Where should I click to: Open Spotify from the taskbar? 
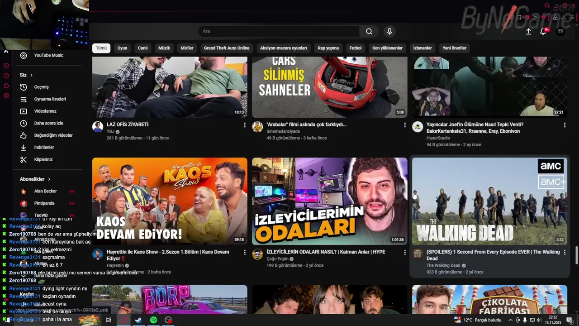tap(153, 320)
